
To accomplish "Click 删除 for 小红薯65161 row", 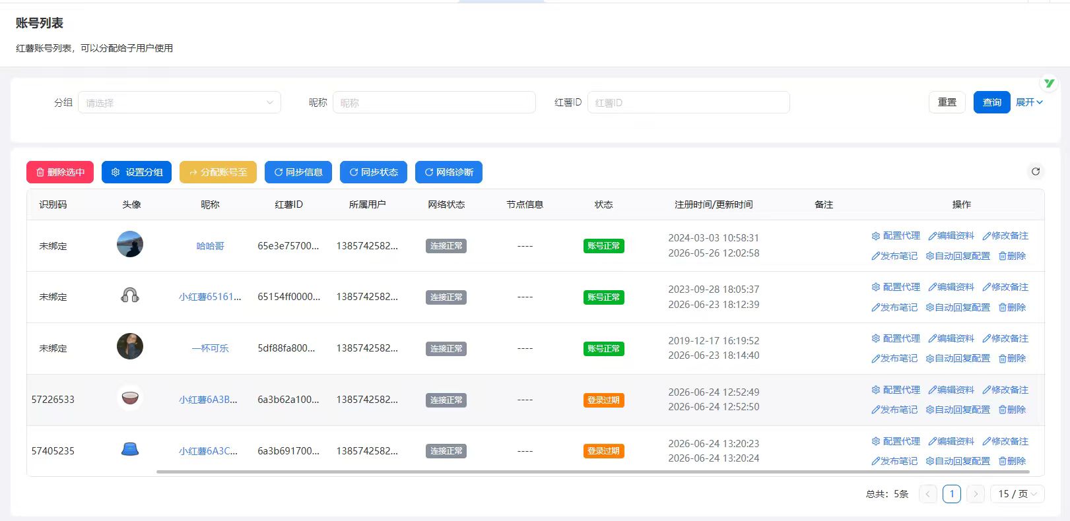I will (x=1012, y=307).
